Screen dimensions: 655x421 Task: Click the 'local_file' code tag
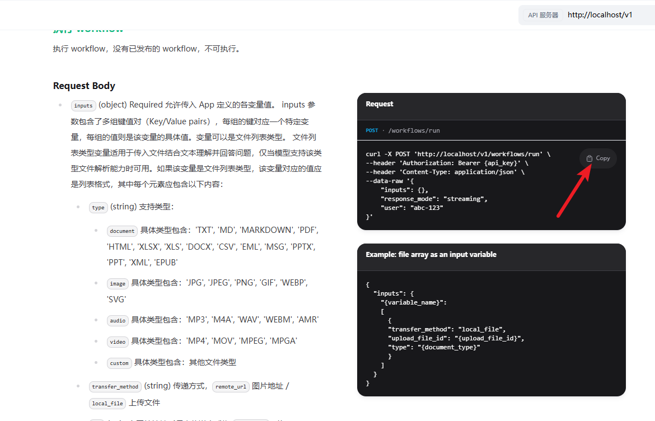[107, 404]
